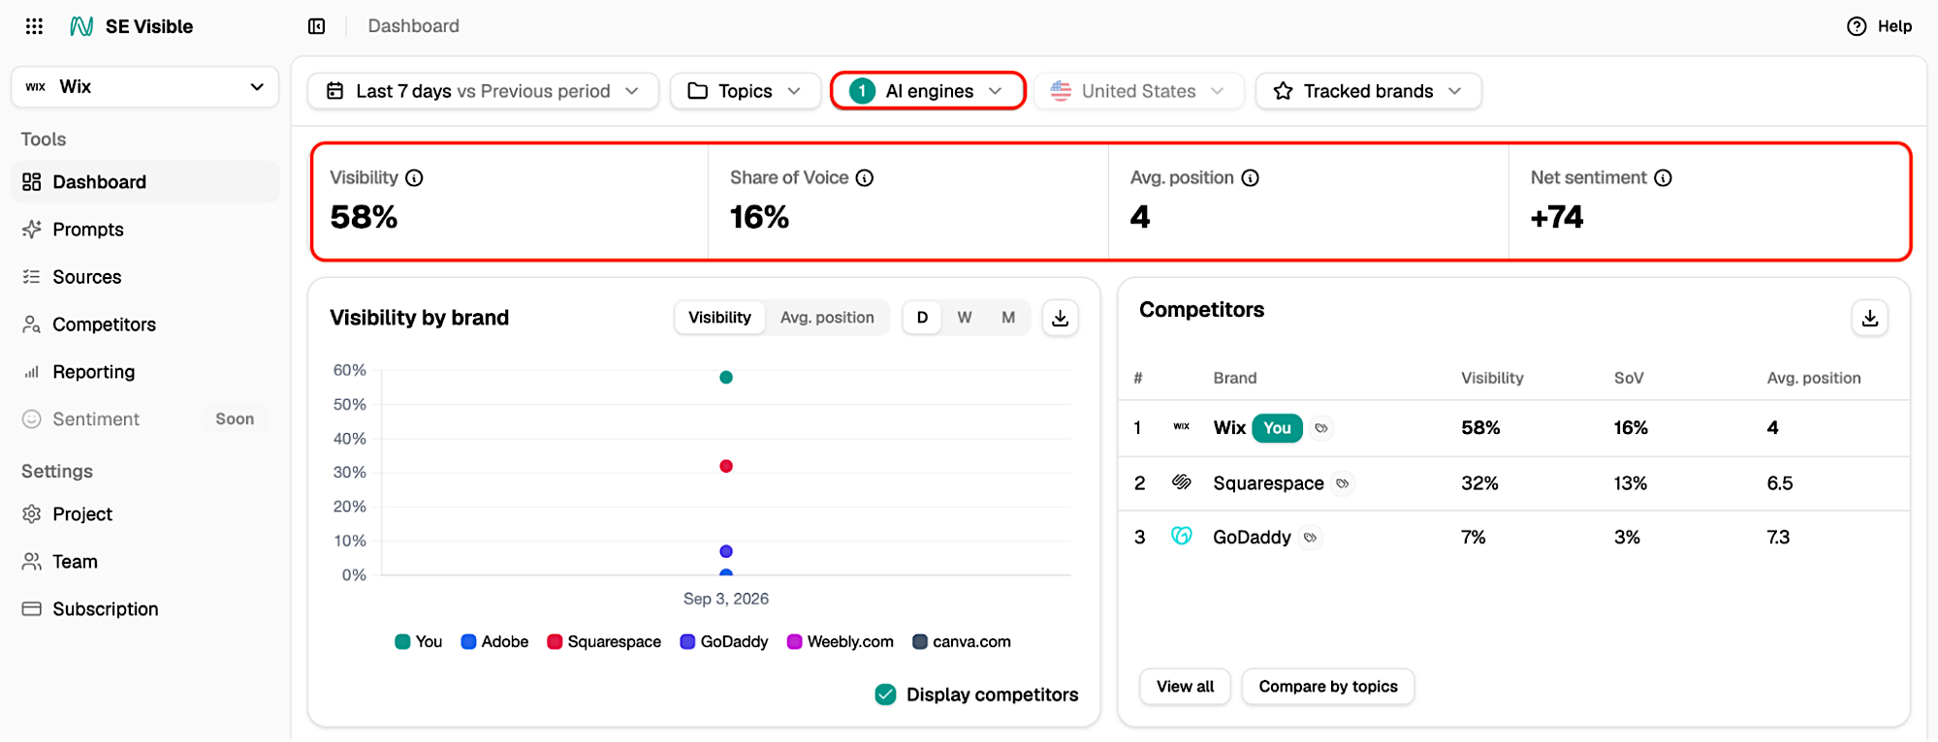Image resolution: width=1938 pixels, height=742 pixels.
Task: Click the "+74" net sentiment value
Action: coord(1557,217)
